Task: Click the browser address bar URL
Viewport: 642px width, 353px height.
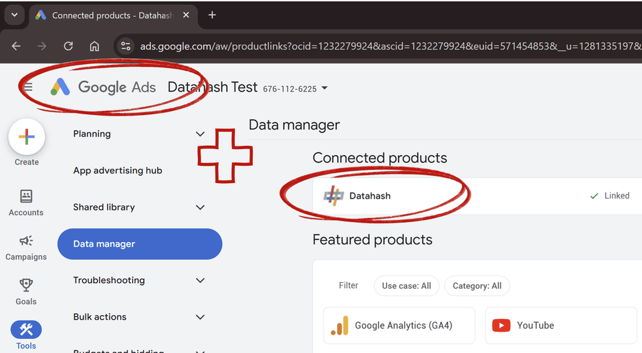Action: tap(390, 46)
